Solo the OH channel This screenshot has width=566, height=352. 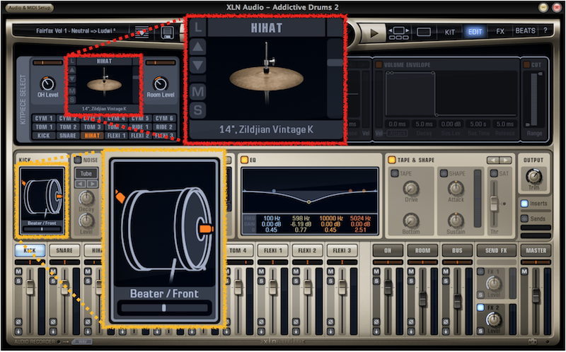point(376,281)
